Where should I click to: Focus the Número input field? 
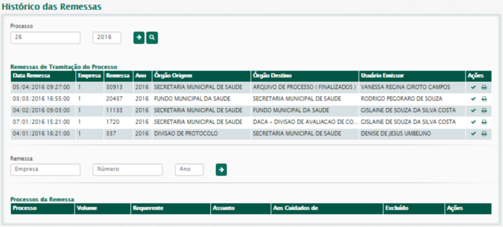[127, 170]
